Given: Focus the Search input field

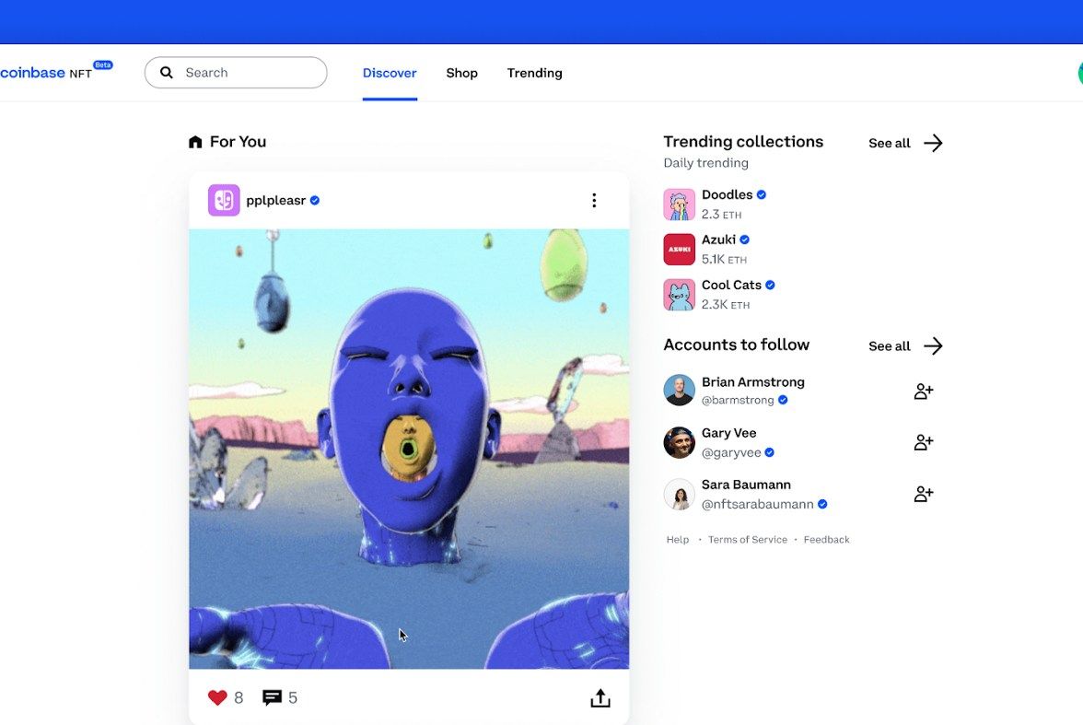Looking at the screenshot, I should [x=249, y=73].
